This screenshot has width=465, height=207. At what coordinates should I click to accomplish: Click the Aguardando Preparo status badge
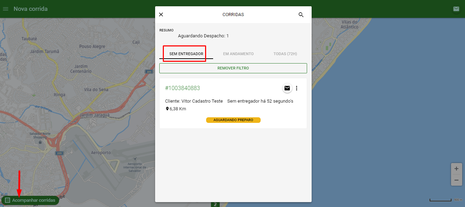tap(233, 120)
